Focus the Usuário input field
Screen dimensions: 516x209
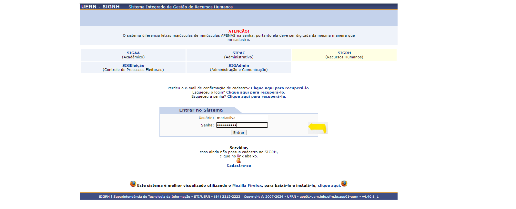(242, 118)
